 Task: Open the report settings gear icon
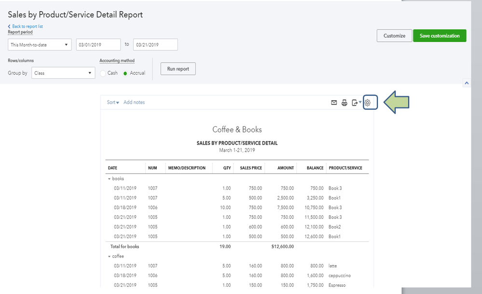(368, 103)
